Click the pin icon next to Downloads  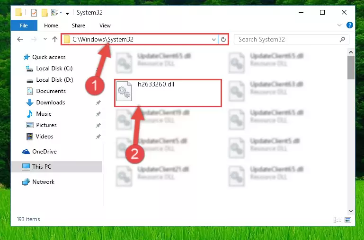tap(98, 103)
